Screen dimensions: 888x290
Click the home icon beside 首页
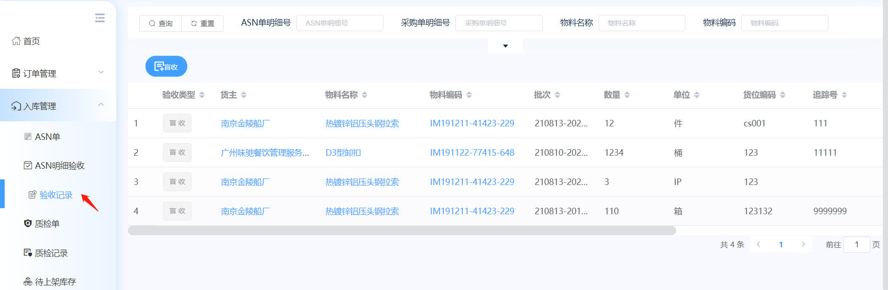click(16, 41)
